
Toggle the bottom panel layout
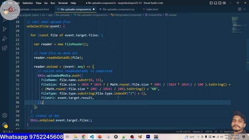pyautogui.click(x=216, y=3)
